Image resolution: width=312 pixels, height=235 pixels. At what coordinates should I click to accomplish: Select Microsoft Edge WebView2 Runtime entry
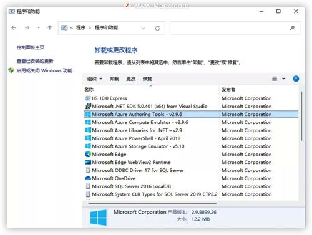point(191,162)
